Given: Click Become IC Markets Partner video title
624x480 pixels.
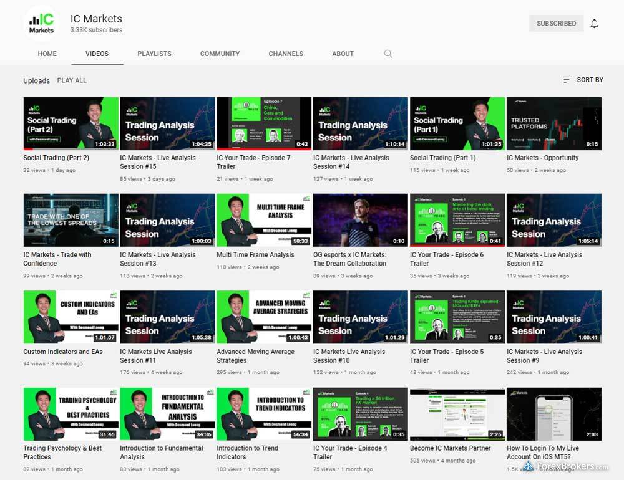Looking at the screenshot, I should tap(450, 448).
